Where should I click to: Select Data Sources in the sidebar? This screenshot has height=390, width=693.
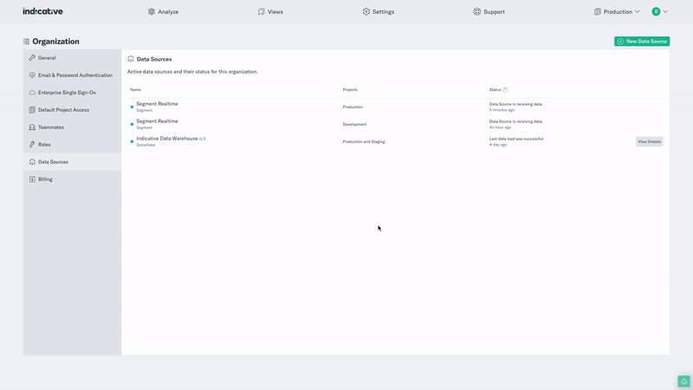pos(73,162)
